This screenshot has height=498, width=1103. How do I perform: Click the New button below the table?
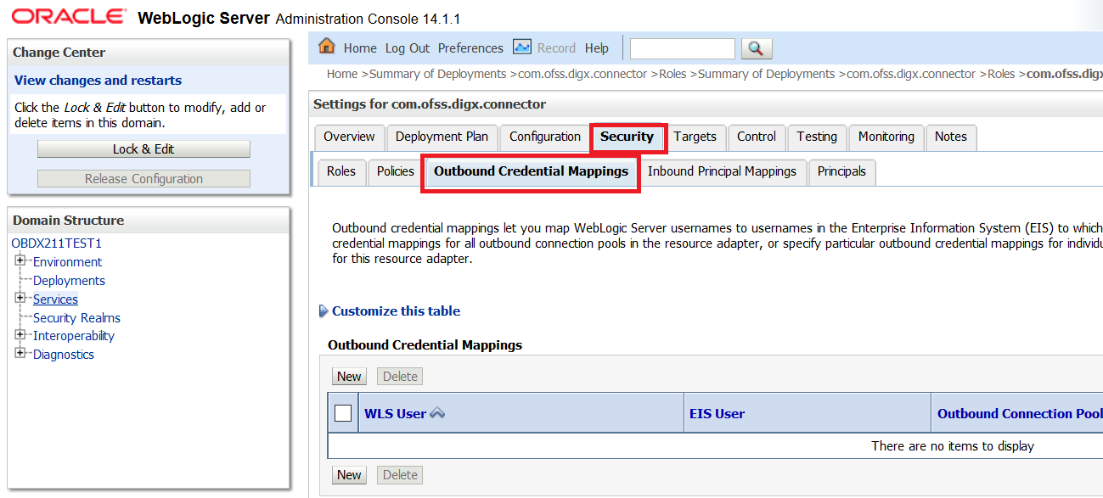point(349,475)
